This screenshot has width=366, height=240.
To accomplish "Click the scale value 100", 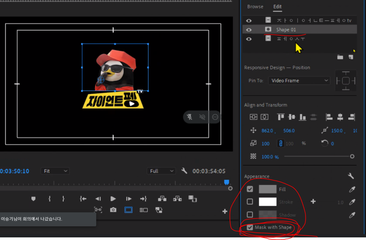I will [x=265, y=143].
